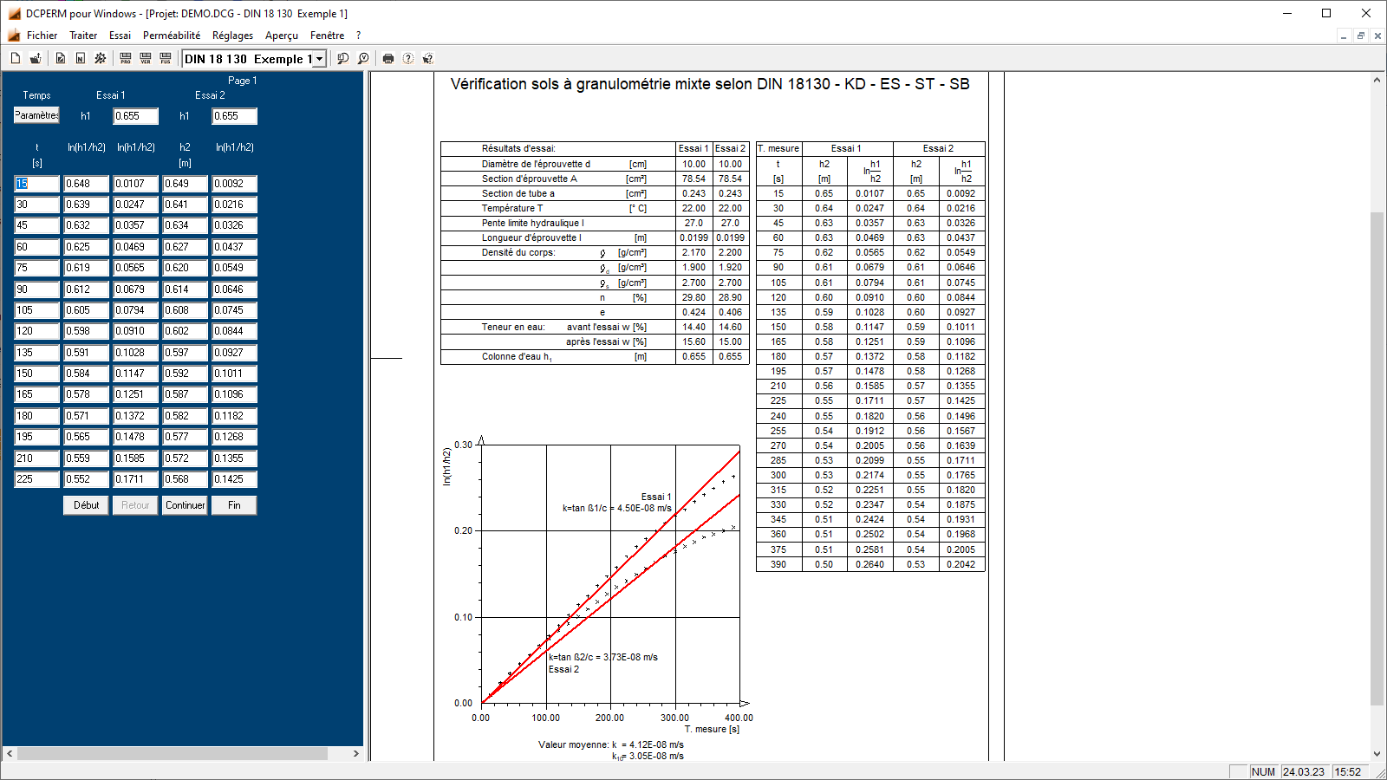
Task: Open the DIN 18 130 Exemple 1 dropdown
Action: coord(319,59)
